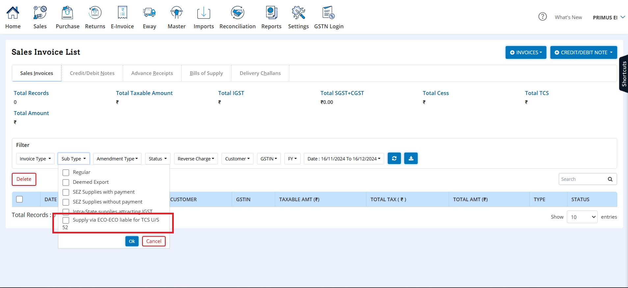Expand the Reverse Charge filter dropdown
Viewport: 628px width, 288px height.
(196, 159)
